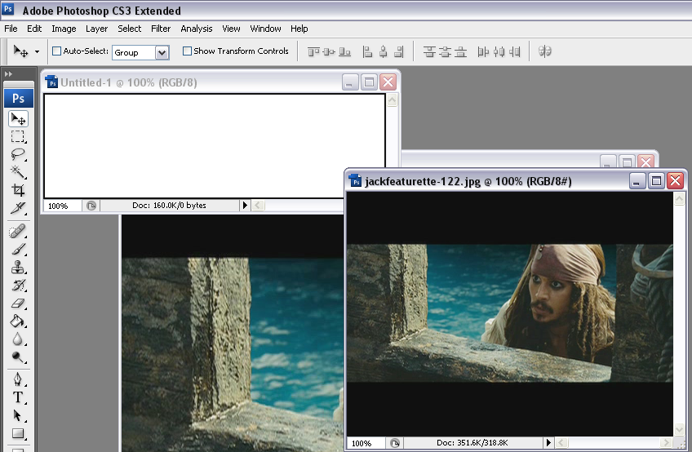
Task: Expand status info arrow in Untitled-1 window
Action: point(245,206)
